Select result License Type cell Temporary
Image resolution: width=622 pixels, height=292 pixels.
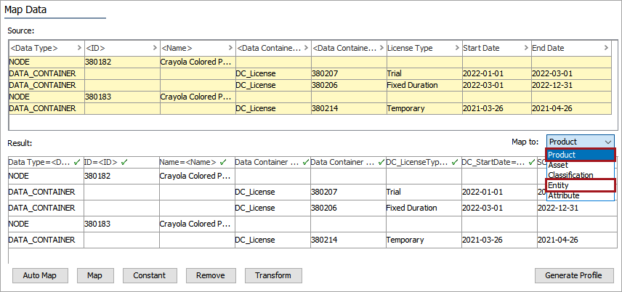click(x=424, y=240)
